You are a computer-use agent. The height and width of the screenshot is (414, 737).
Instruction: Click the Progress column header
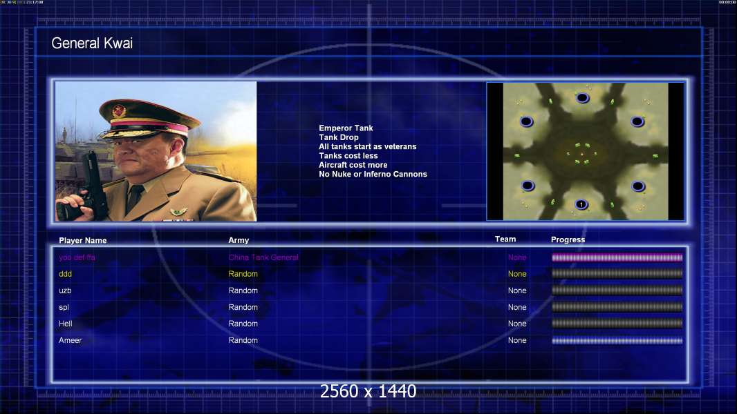[x=568, y=239]
